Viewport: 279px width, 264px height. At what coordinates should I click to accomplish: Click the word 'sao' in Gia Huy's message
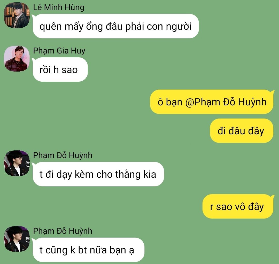(69, 70)
